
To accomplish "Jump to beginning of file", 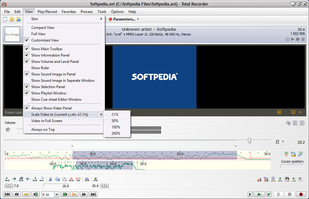I will click(7, 194).
